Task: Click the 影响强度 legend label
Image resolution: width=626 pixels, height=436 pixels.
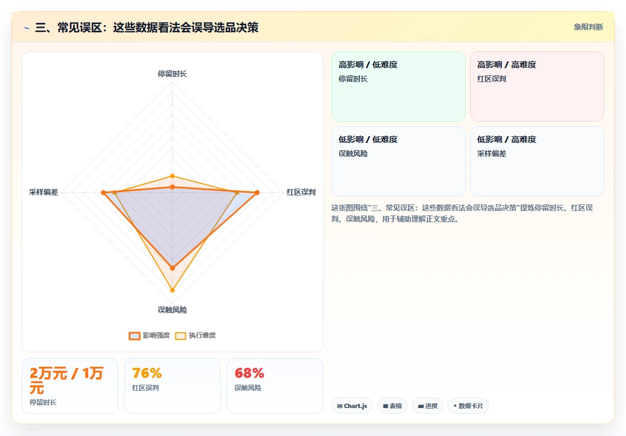Action: pos(156,336)
